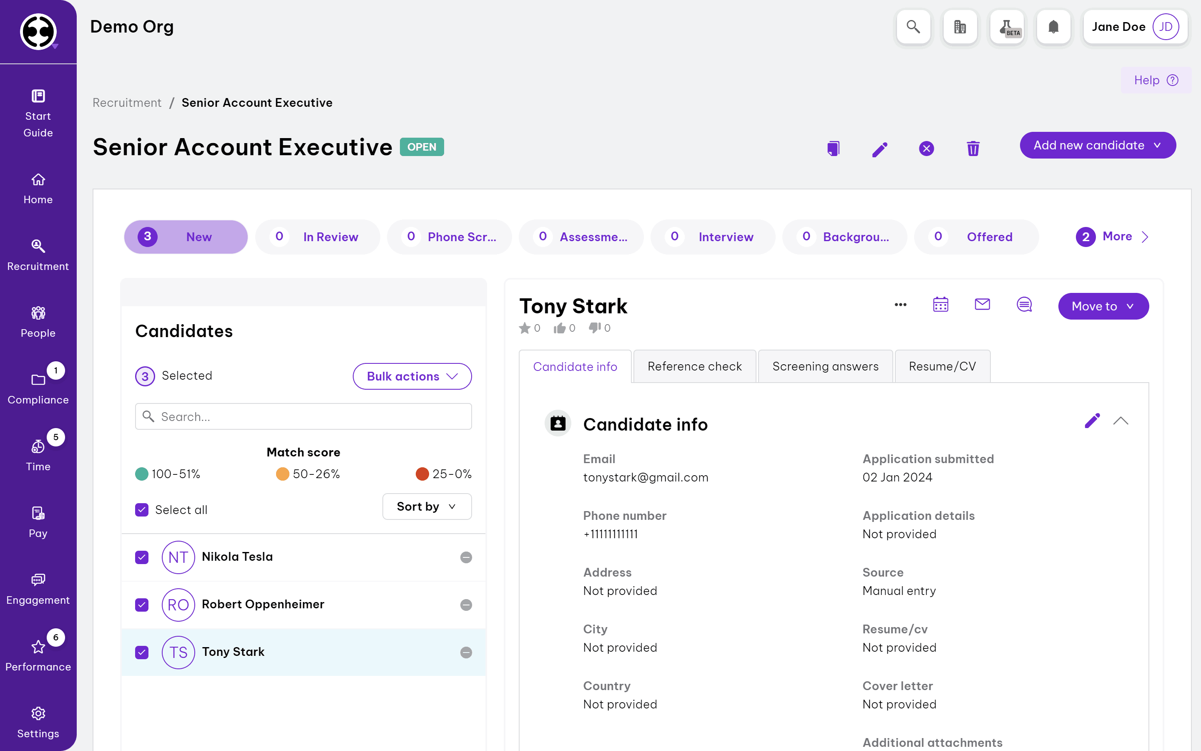Open the Move to dropdown

[1103, 307]
